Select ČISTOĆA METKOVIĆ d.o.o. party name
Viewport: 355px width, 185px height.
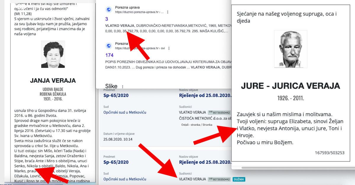tap(205, 118)
